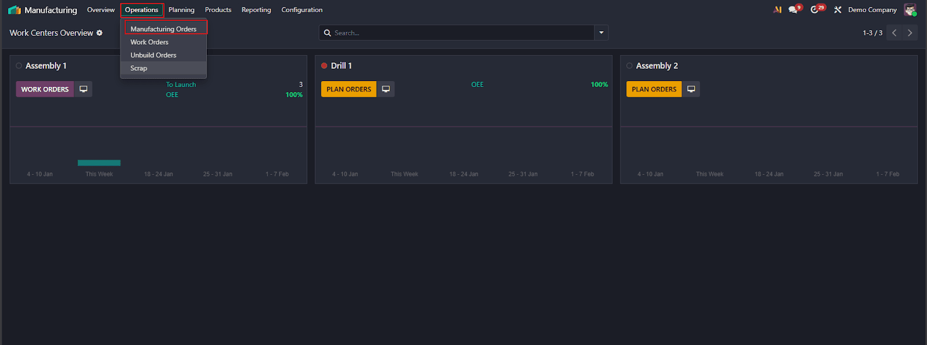Toggle the Assembly 1 status circle

tap(19, 66)
